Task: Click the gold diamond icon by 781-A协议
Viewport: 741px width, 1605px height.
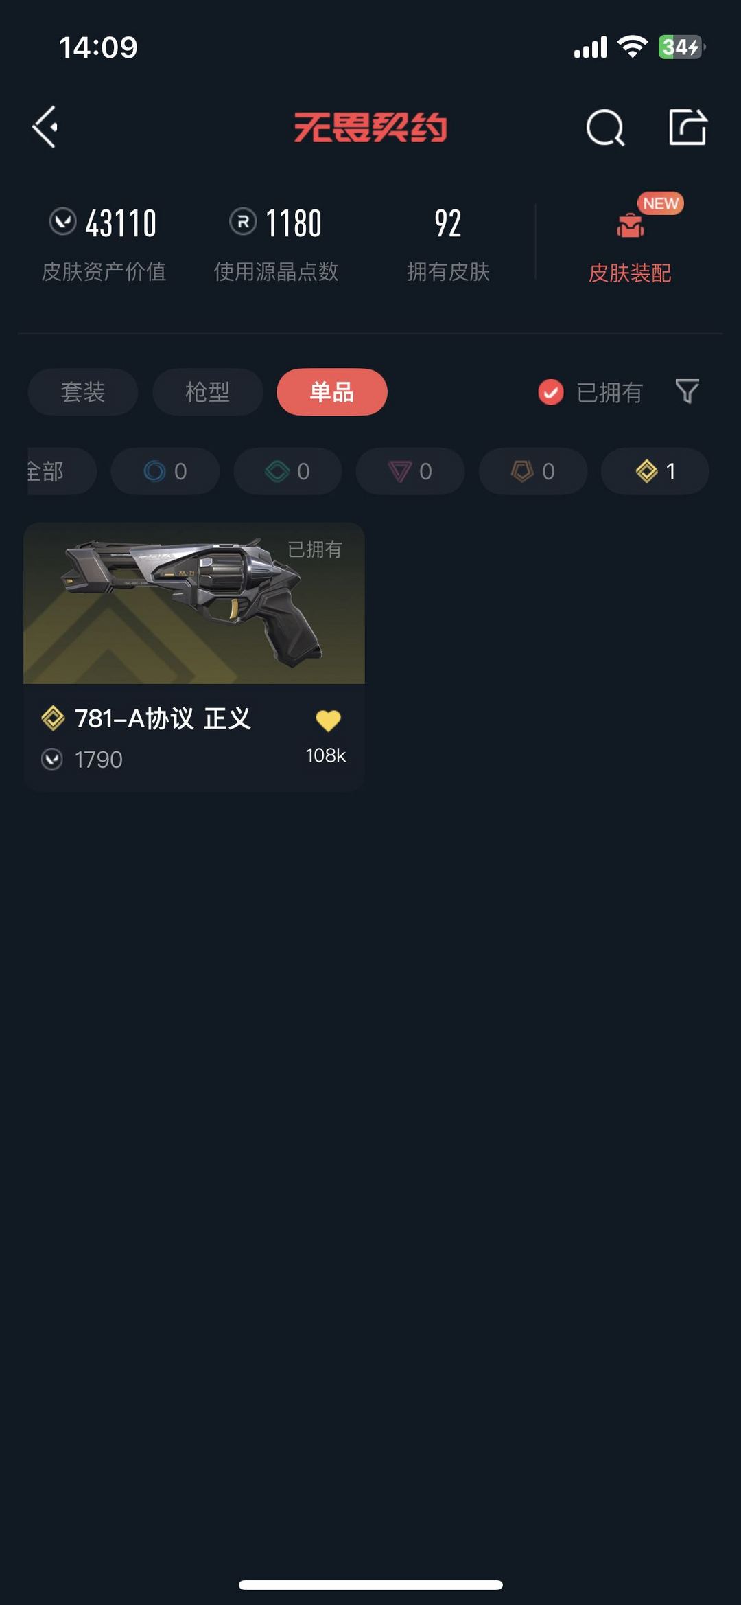Action: click(x=53, y=718)
